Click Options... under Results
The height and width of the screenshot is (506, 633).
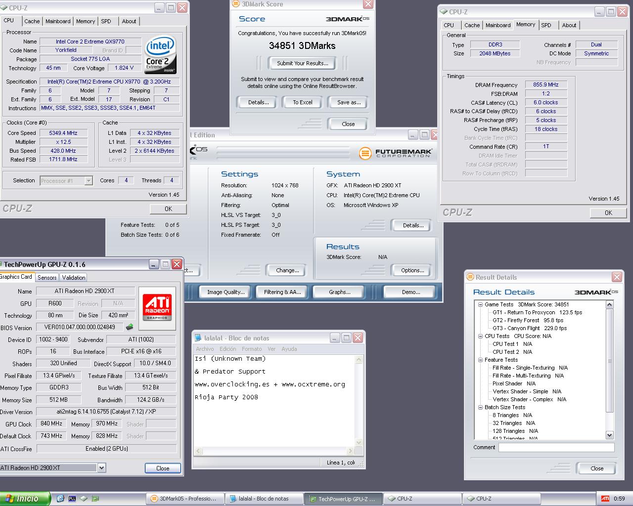point(412,270)
